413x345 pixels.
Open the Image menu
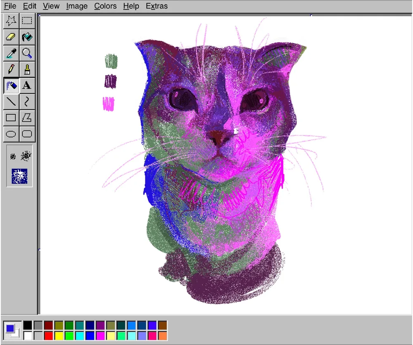77,6
